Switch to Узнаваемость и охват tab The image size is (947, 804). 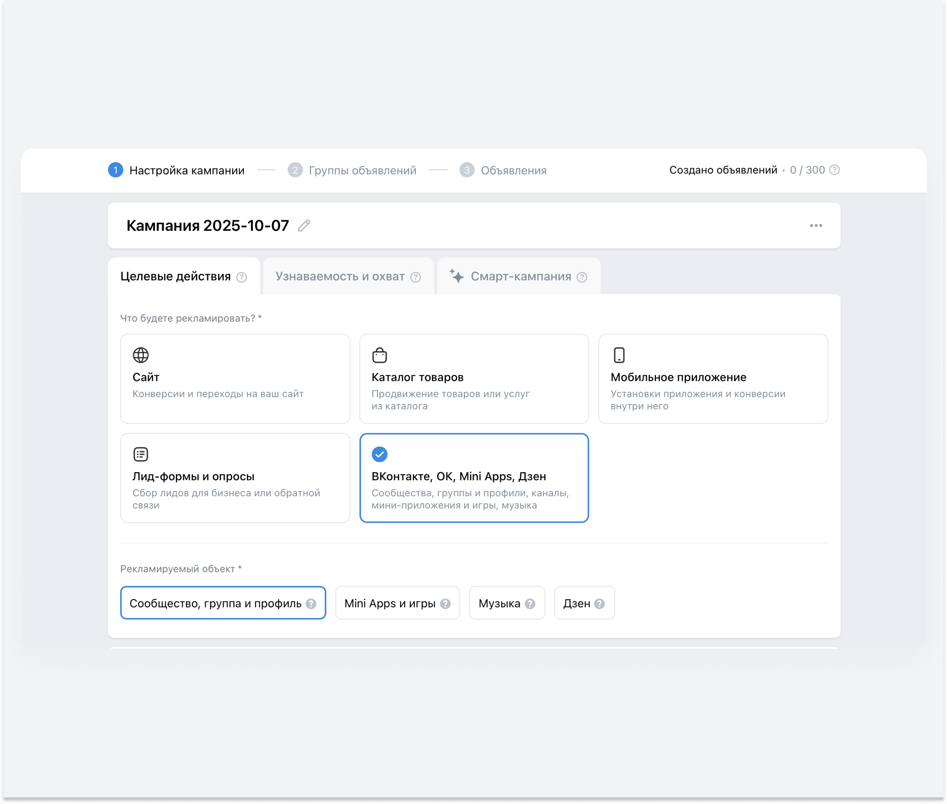[340, 277]
